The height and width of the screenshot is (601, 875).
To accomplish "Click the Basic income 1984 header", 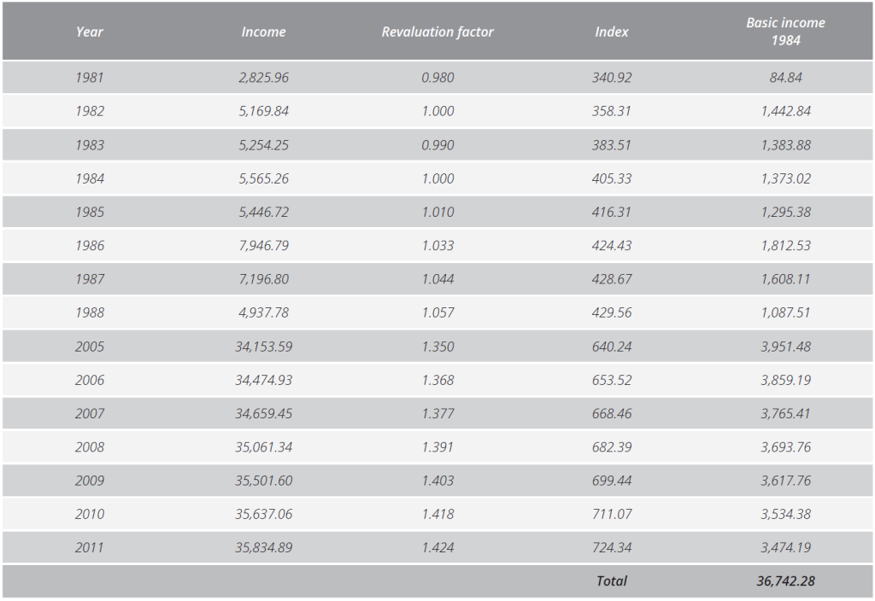I will pyautogui.click(x=785, y=32).
